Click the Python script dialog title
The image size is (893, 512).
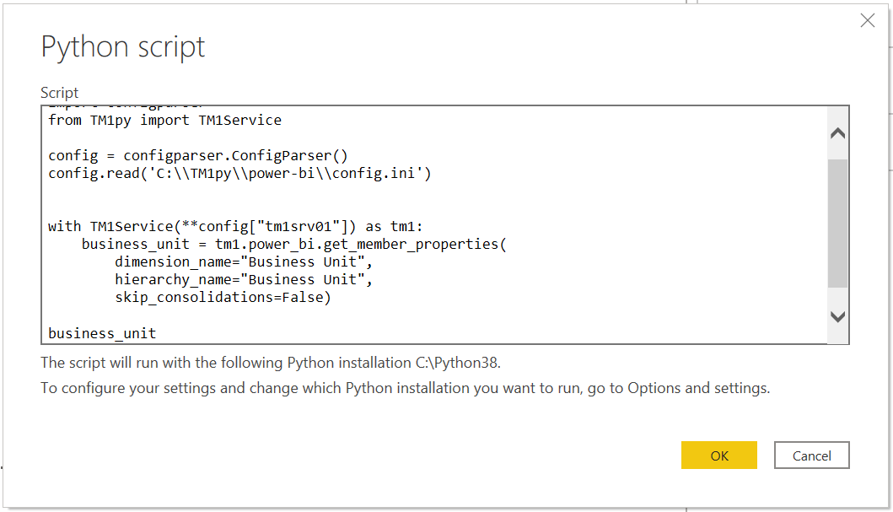122,47
